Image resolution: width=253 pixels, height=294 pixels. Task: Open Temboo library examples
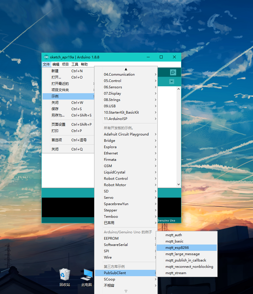pyautogui.click(x=126, y=217)
